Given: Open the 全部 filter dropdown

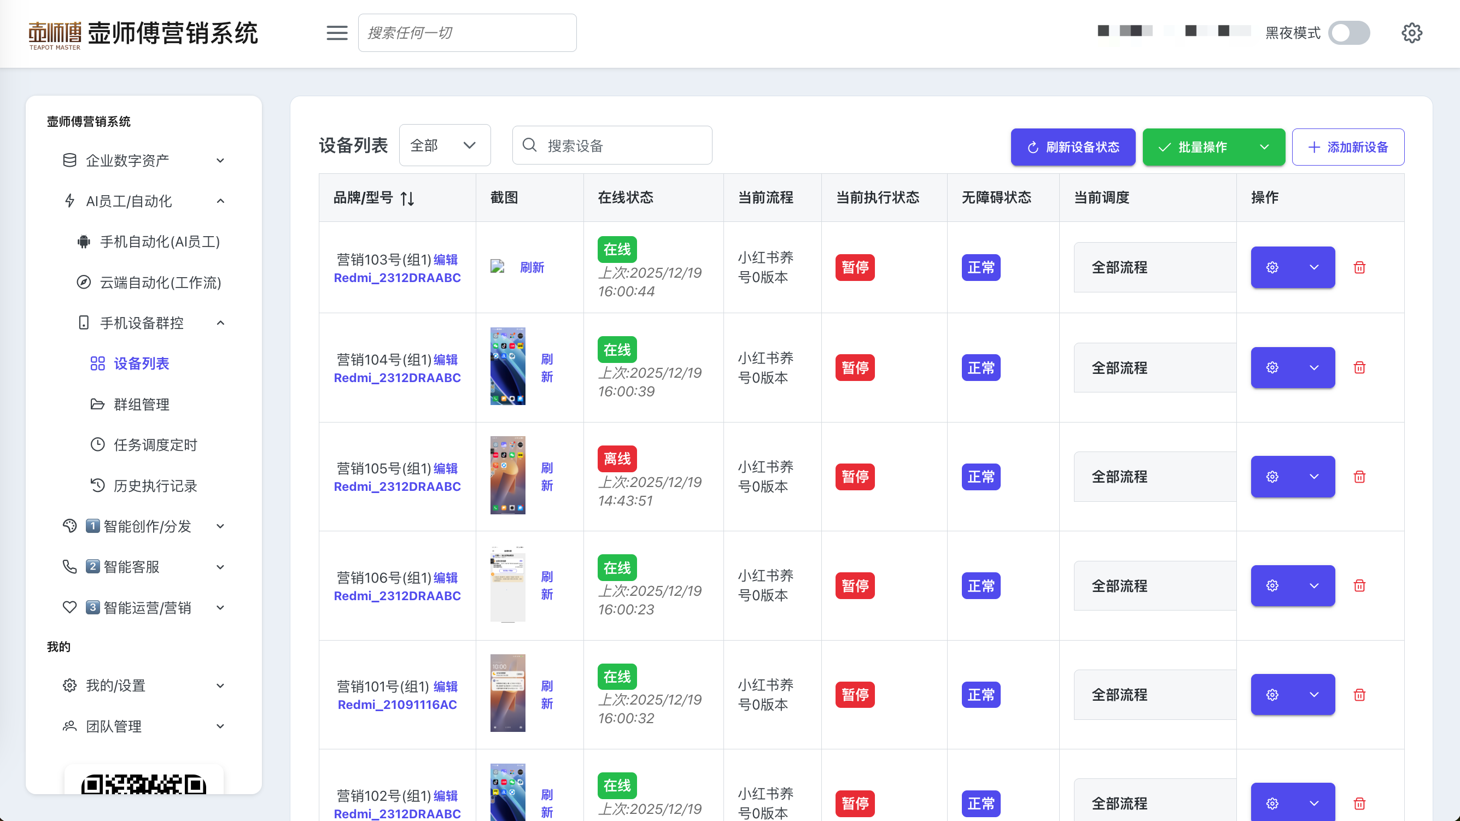Looking at the screenshot, I should [x=445, y=145].
